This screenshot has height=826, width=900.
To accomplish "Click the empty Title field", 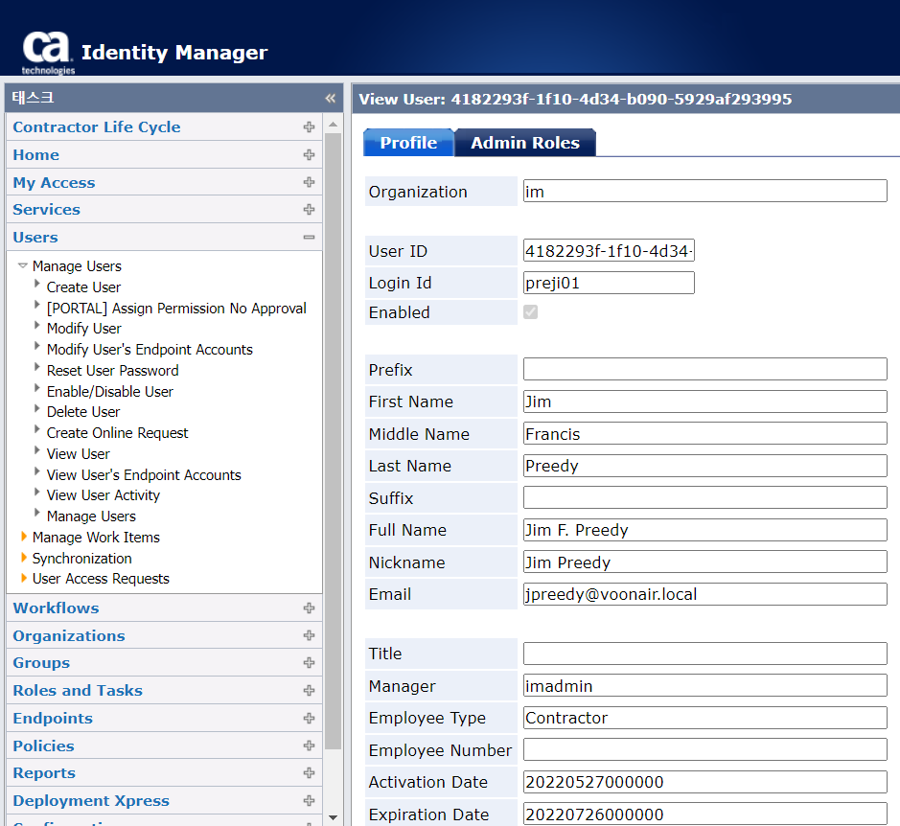I will click(704, 654).
